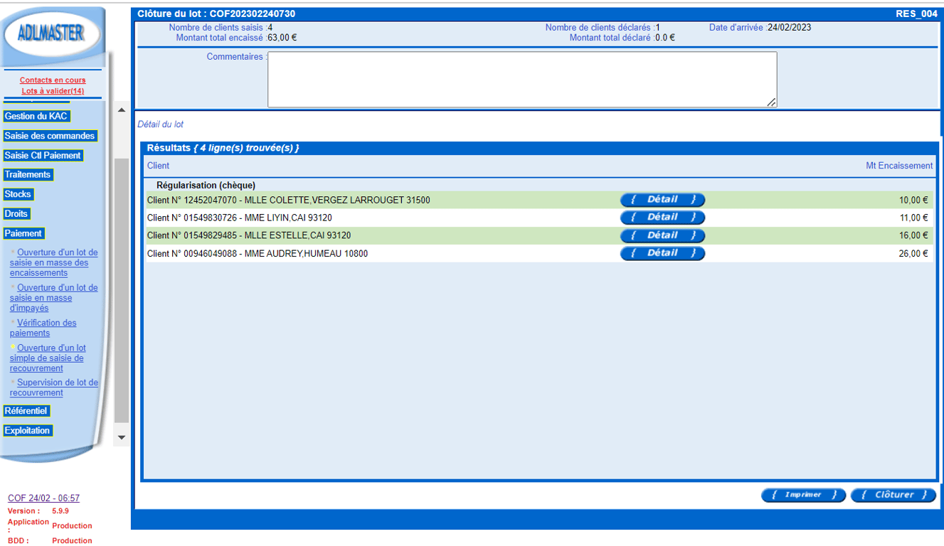Click the sidebar scroll down arrow
Viewport: 944px width, 546px height.
tap(121, 437)
